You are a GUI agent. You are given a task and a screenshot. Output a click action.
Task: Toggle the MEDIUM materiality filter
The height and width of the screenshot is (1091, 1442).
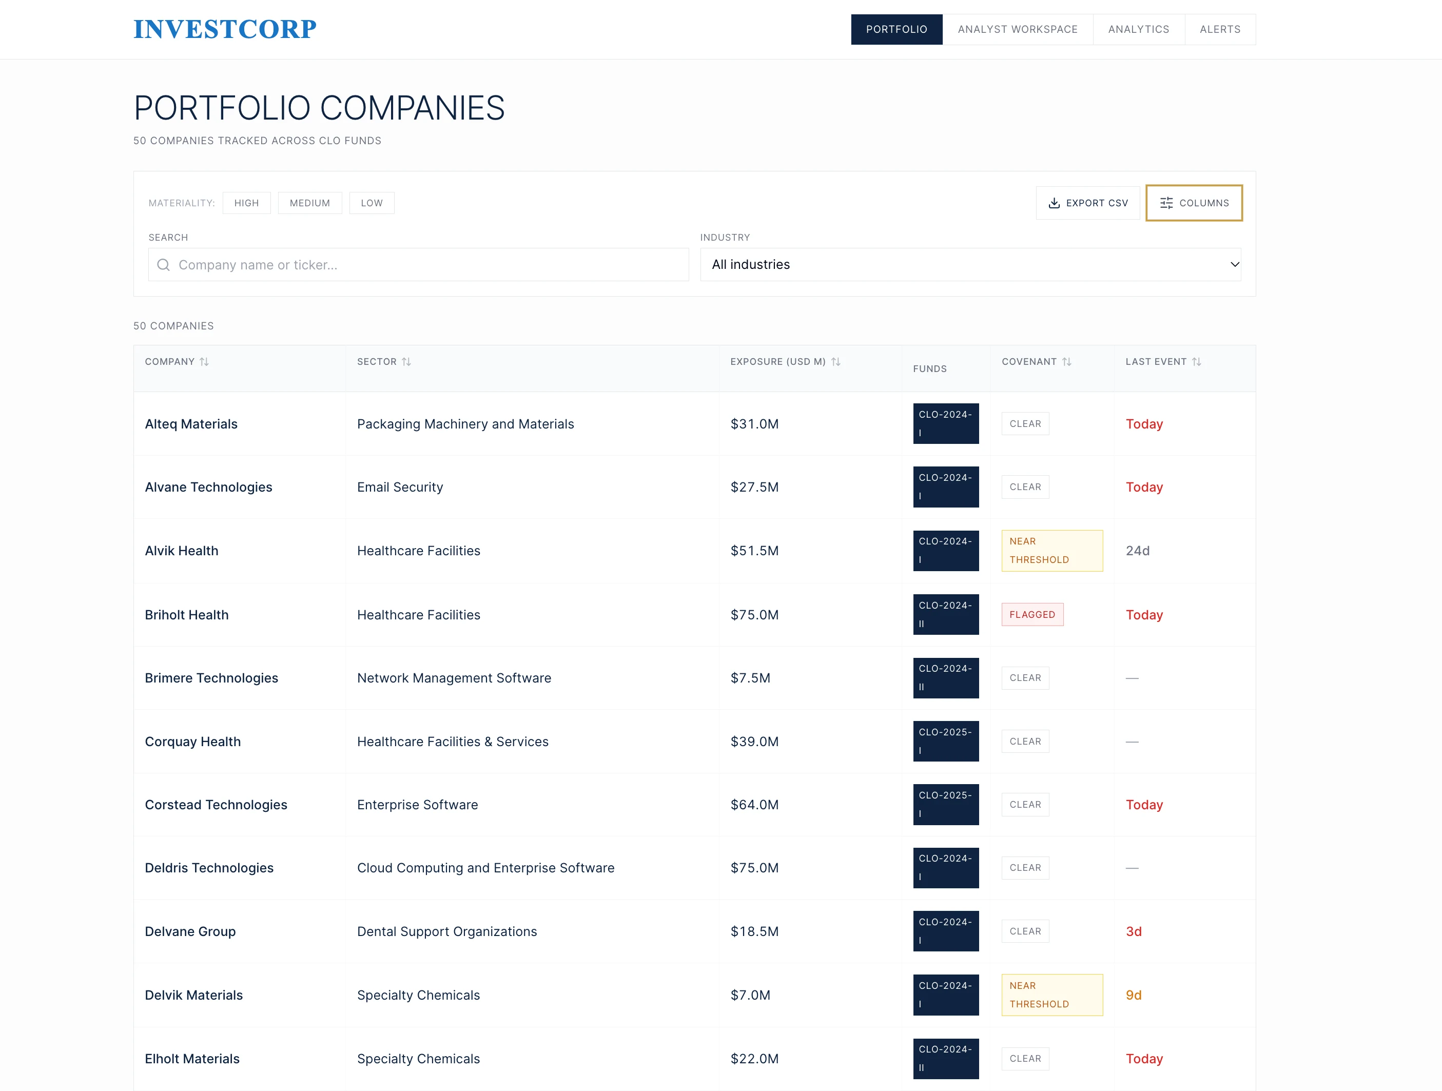(309, 203)
